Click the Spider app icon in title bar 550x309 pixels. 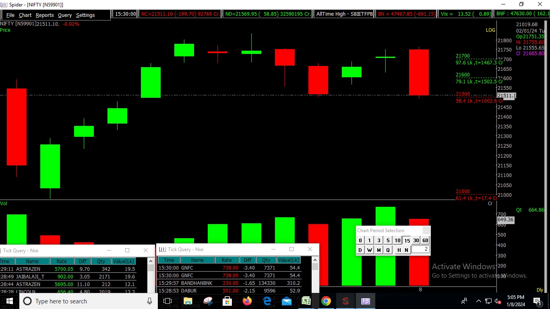coord(4,4)
